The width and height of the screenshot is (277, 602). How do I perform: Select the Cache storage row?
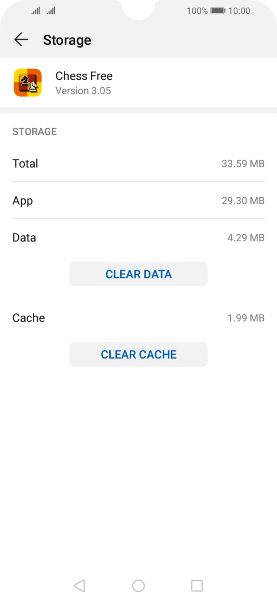coord(138,318)
